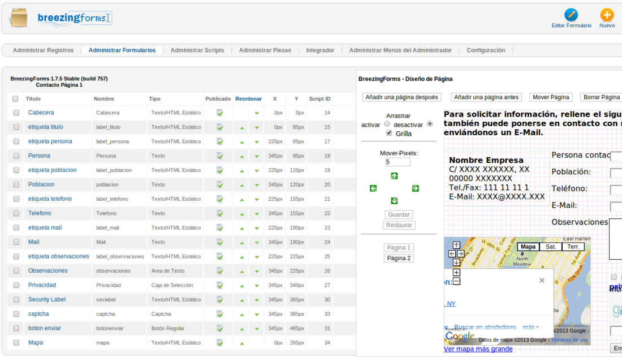The height and width of the screenshot is (357, 622).
Task: Open the captcha element link
Action: pos(38,314)
